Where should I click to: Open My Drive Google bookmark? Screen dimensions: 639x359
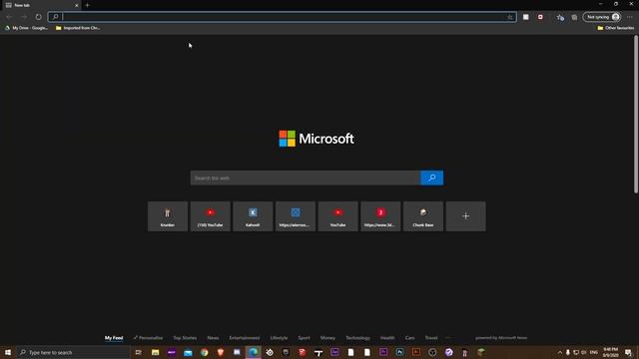click(26, 28)
